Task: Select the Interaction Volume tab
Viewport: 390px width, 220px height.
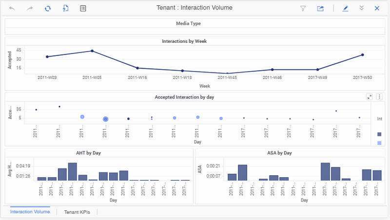Action: click(30, 212)
